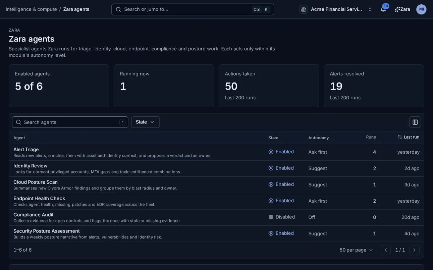Open the Cloud Posture Scan agent row

click(216, 185)
